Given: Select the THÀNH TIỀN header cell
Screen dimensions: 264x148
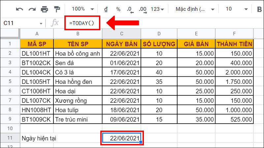Looking at the screenshot, I should click(235, 44).
